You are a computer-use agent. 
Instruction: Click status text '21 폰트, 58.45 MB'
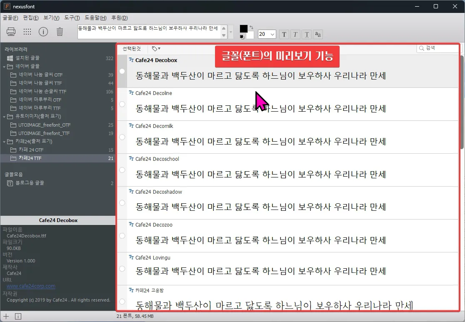135,316
